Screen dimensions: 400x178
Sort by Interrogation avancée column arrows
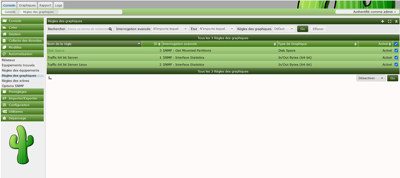(275, 44)
